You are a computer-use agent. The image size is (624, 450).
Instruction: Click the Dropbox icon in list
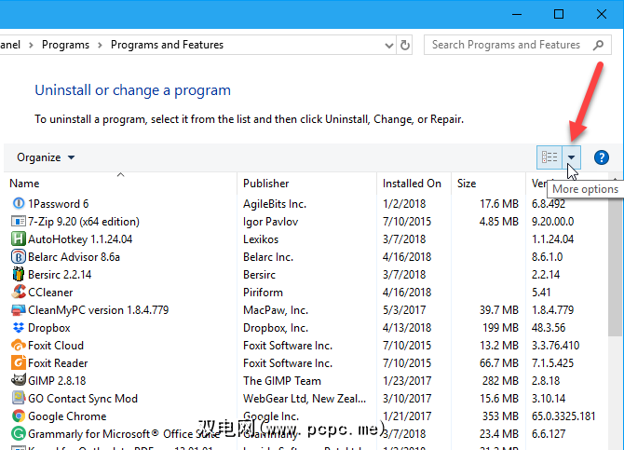tap(18, 328)
